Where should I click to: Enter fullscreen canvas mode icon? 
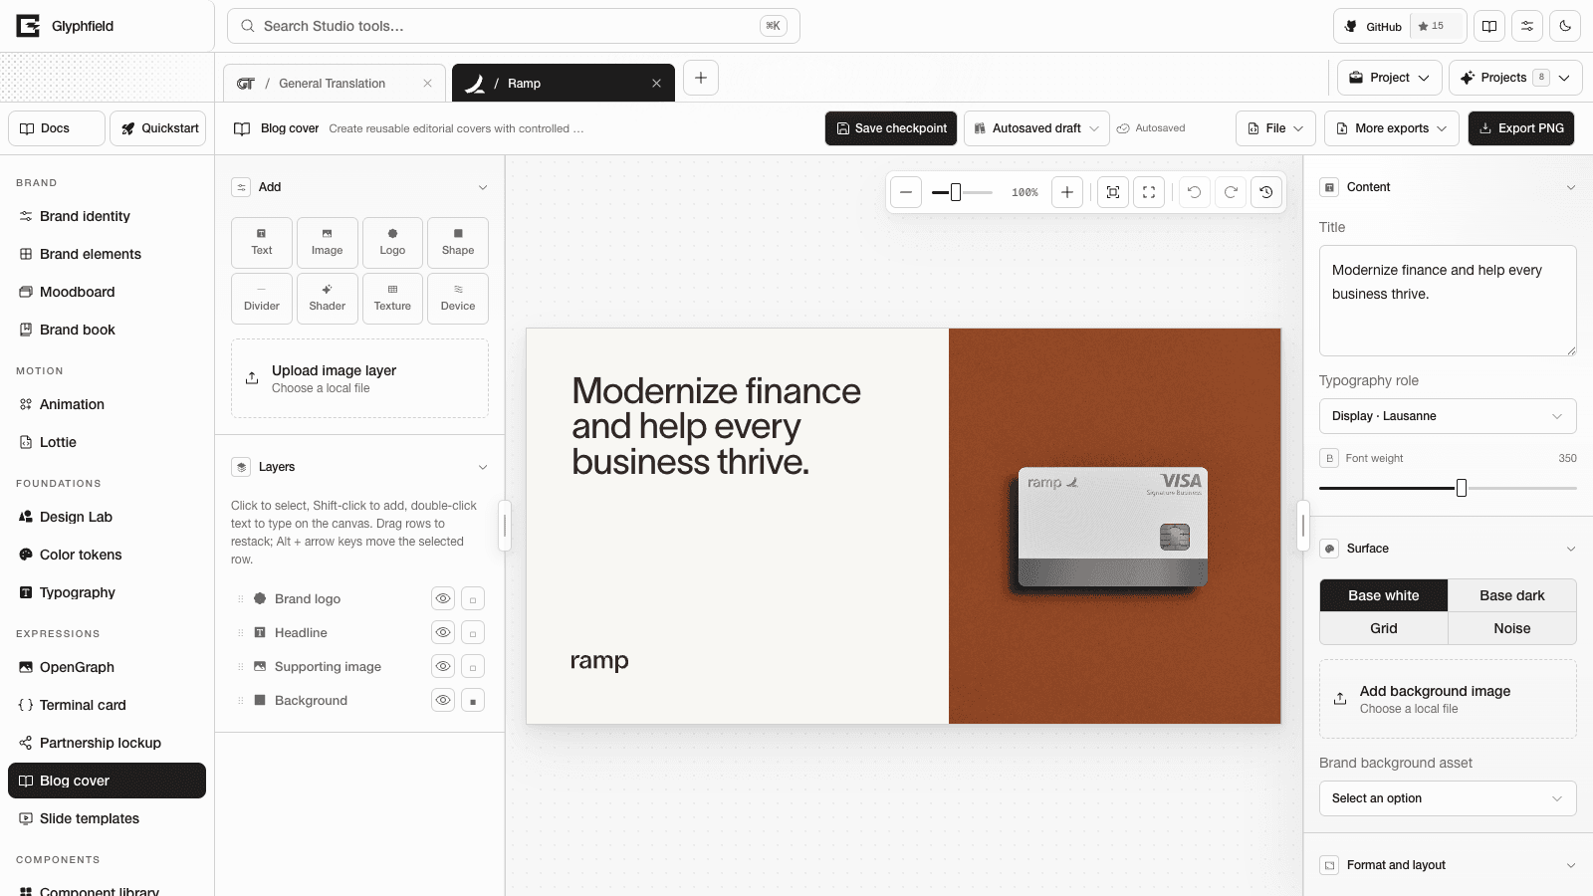[1149, 192]
